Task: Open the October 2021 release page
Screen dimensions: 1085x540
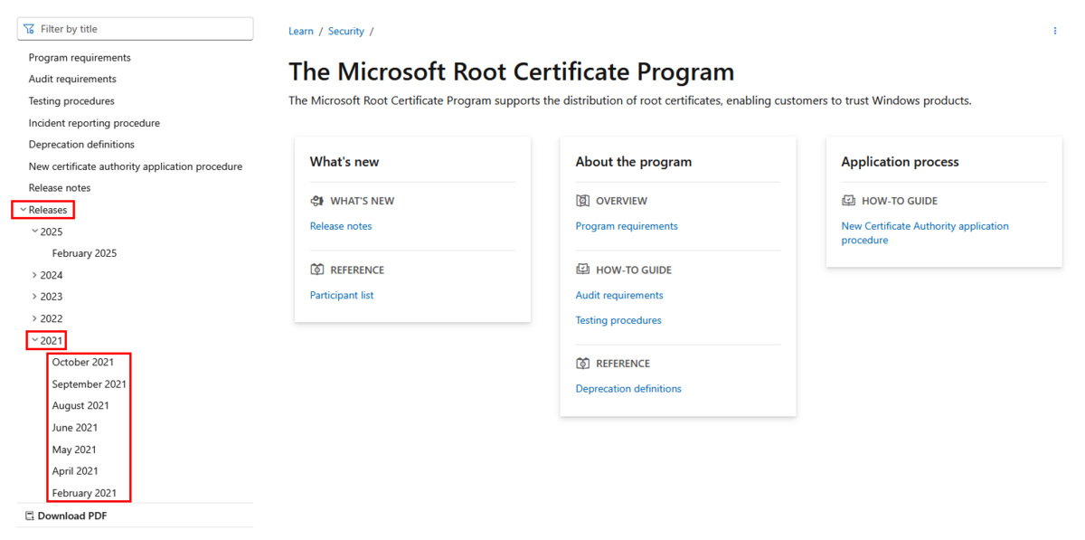Action: tap(83, 362)
